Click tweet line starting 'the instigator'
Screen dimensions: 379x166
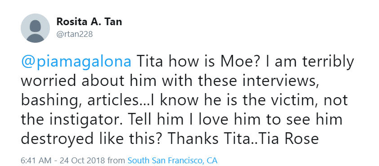pyautogui.click(x=182, y=120)
